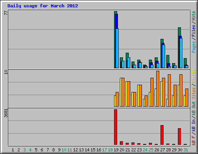Click the day 27 light-blue Pages bar
This screenshot has width=198, height=154.
click(164, 56)
